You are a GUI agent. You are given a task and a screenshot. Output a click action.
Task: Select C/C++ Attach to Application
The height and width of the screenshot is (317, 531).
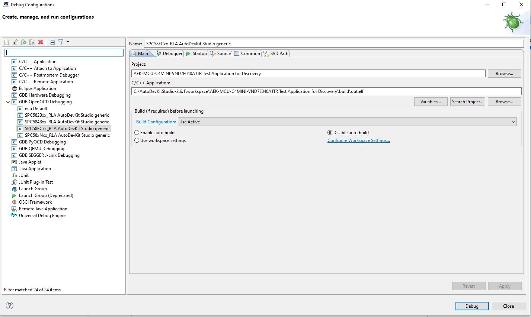[x=47, y=68]
